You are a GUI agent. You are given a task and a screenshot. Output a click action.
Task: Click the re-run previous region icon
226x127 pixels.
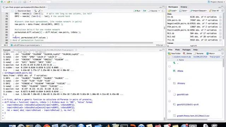click(144, 11)
